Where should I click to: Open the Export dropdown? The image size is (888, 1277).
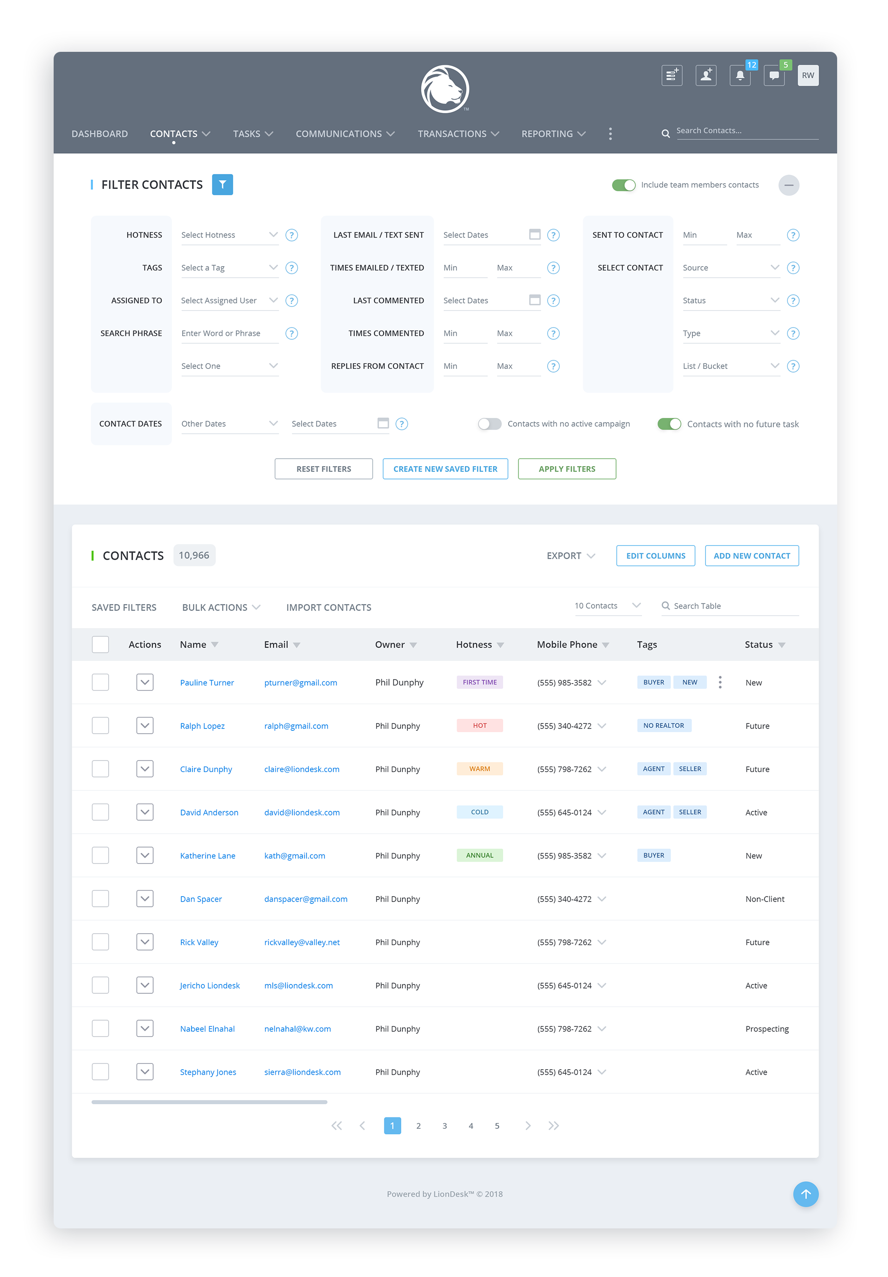570,555
